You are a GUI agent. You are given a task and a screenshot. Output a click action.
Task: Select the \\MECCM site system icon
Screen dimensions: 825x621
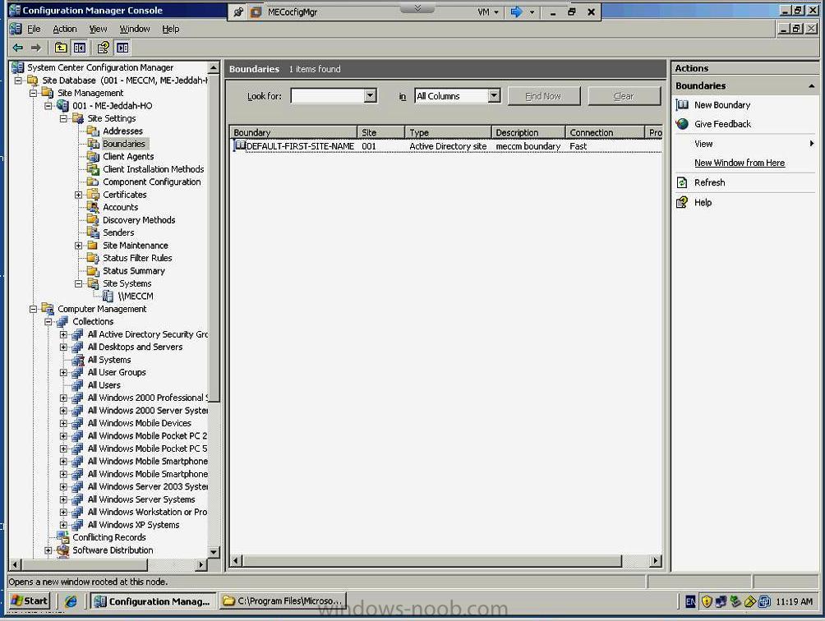(108, 296)
